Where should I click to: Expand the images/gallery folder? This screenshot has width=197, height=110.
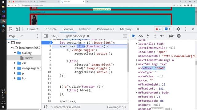(x=15, y=68)
